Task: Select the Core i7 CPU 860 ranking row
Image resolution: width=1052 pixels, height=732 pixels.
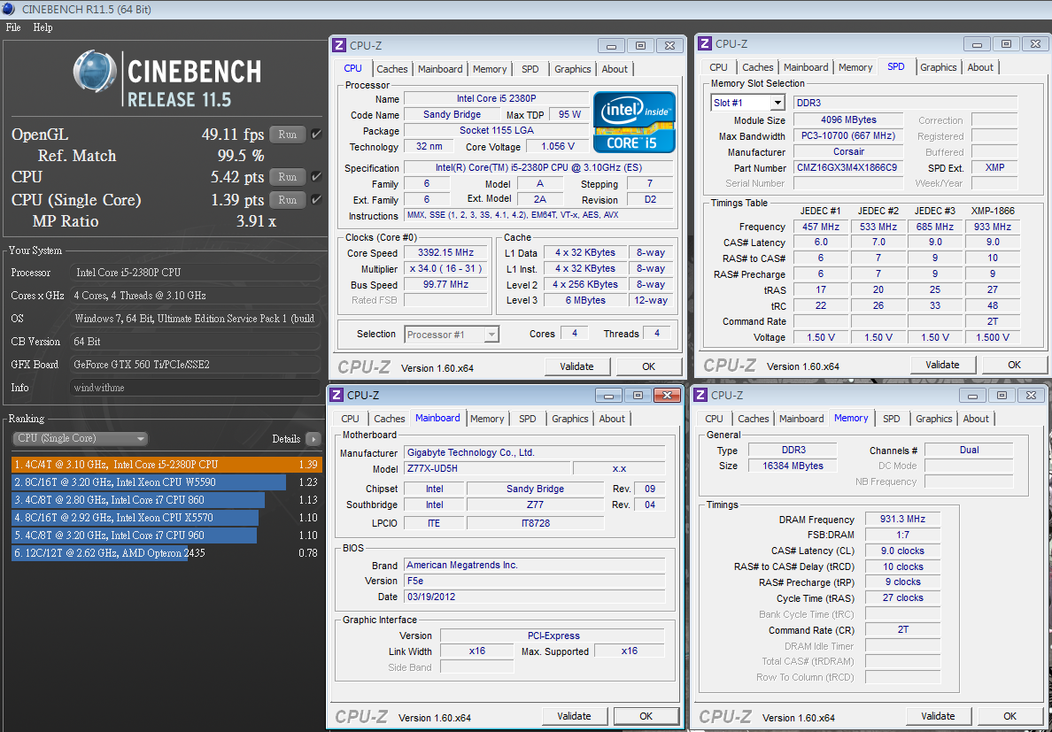Action: click(x=166, y=500)
